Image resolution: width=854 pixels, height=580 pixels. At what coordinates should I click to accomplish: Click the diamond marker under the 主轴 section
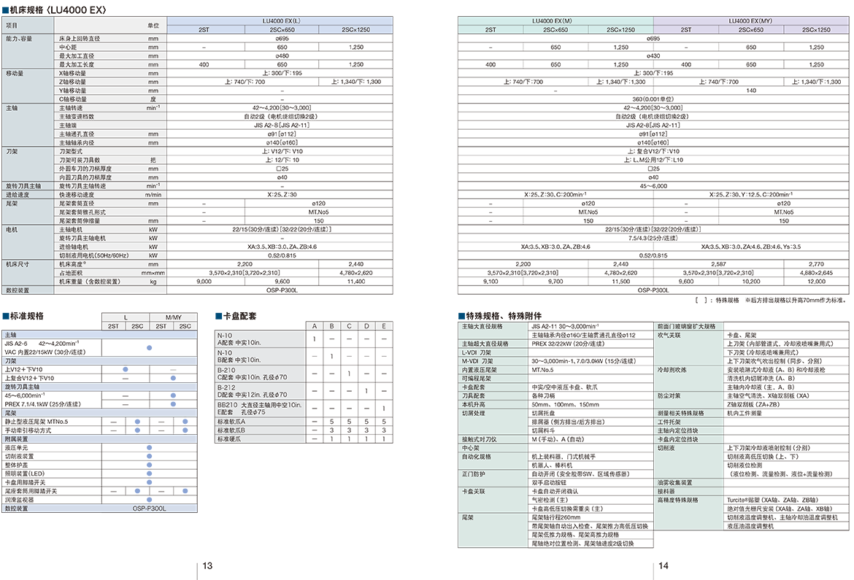(150, 349)
